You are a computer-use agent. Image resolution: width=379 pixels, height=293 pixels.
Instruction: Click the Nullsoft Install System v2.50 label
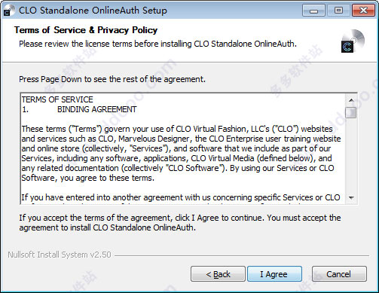point(60,255)
